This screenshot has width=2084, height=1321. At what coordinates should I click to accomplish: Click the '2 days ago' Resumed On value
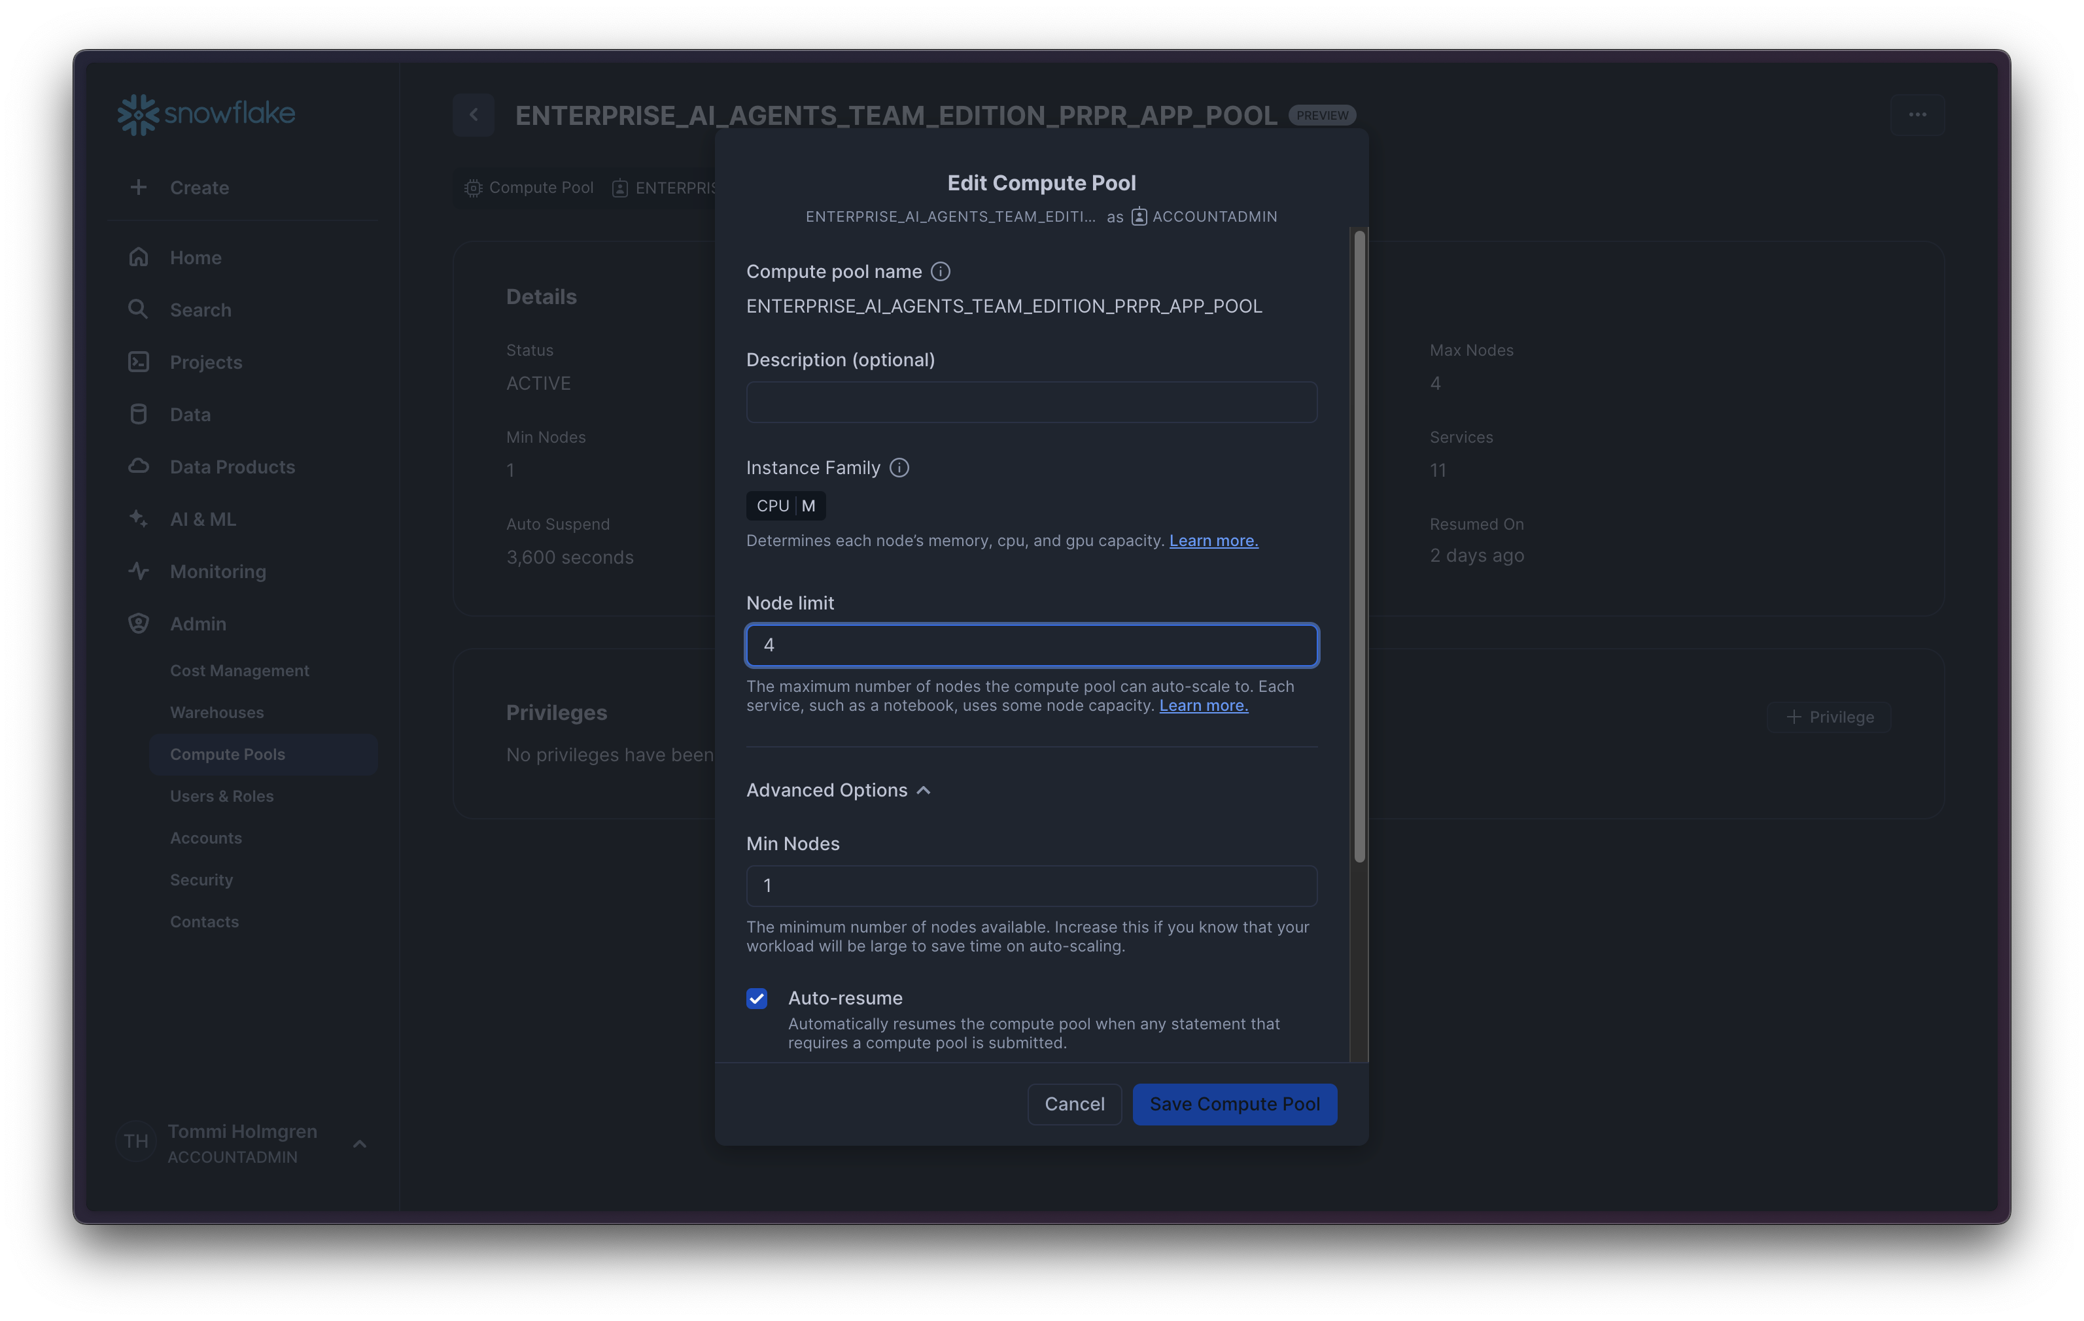[x=1476, y=555]
